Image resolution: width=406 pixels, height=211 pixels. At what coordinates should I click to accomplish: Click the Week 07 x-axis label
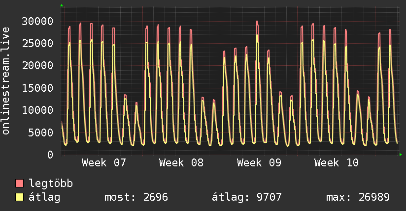coord(104,163)
